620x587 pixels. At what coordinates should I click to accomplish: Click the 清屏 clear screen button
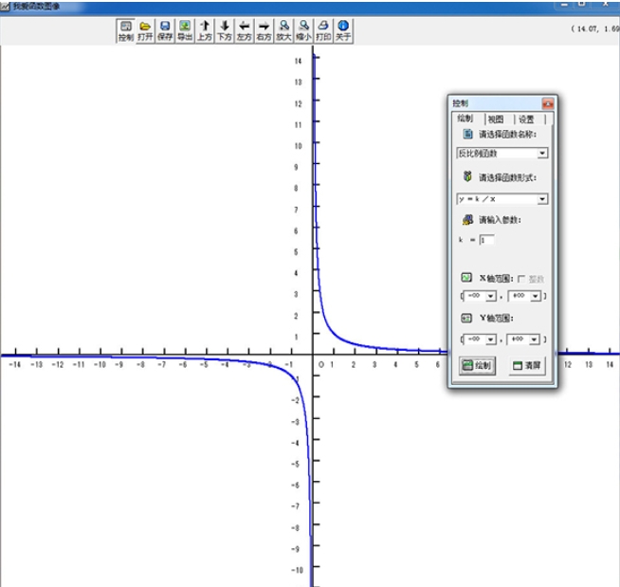coord(527,365)
